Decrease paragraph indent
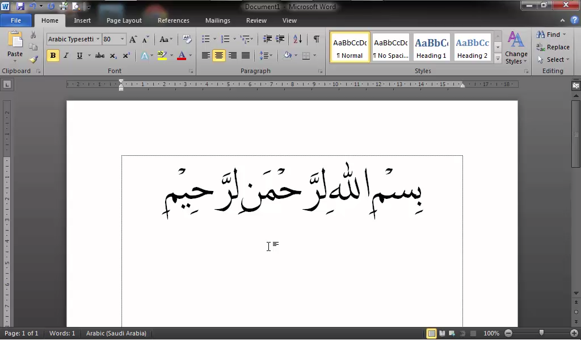The image size is (581, 340). 267,39
